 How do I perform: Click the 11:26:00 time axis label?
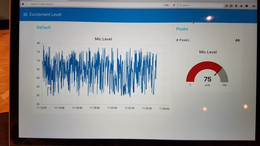click(x=164, y=109)
